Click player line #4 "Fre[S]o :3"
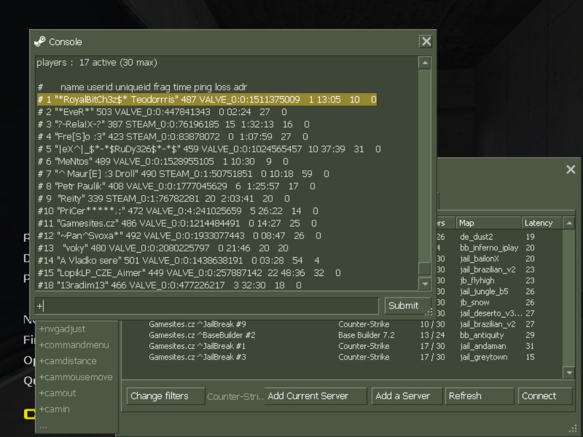The image size is (583, 437). 173,137
